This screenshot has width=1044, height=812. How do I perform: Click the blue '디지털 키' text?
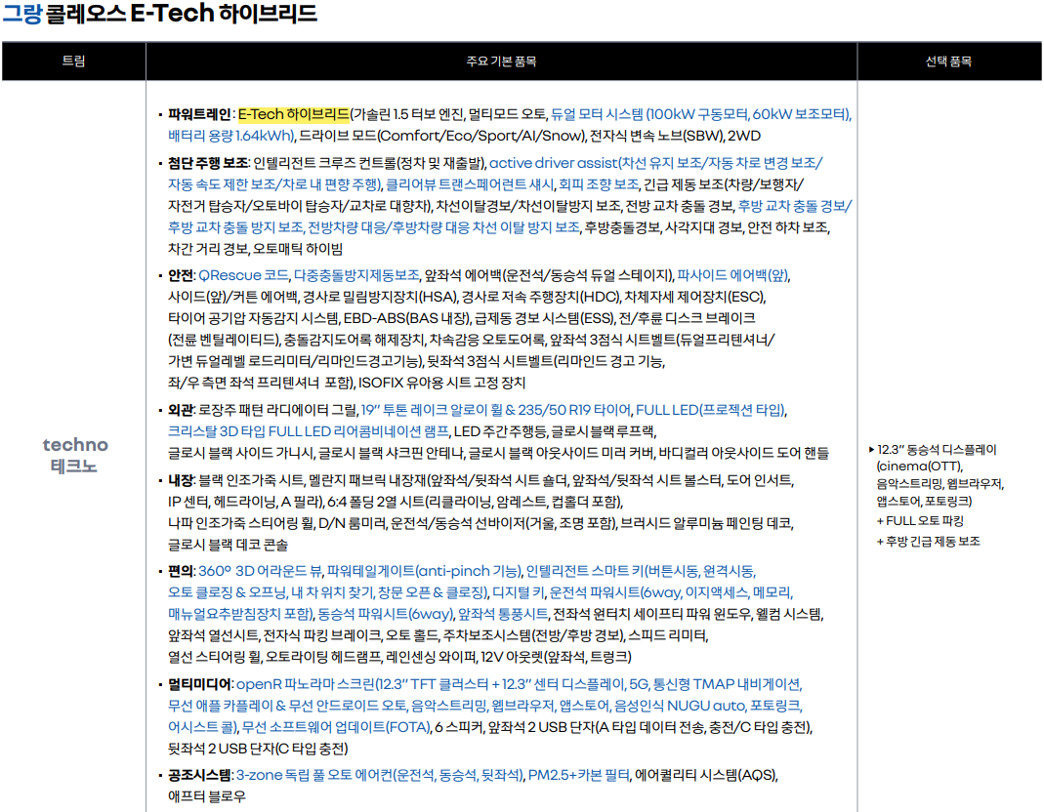coord(518,592)
